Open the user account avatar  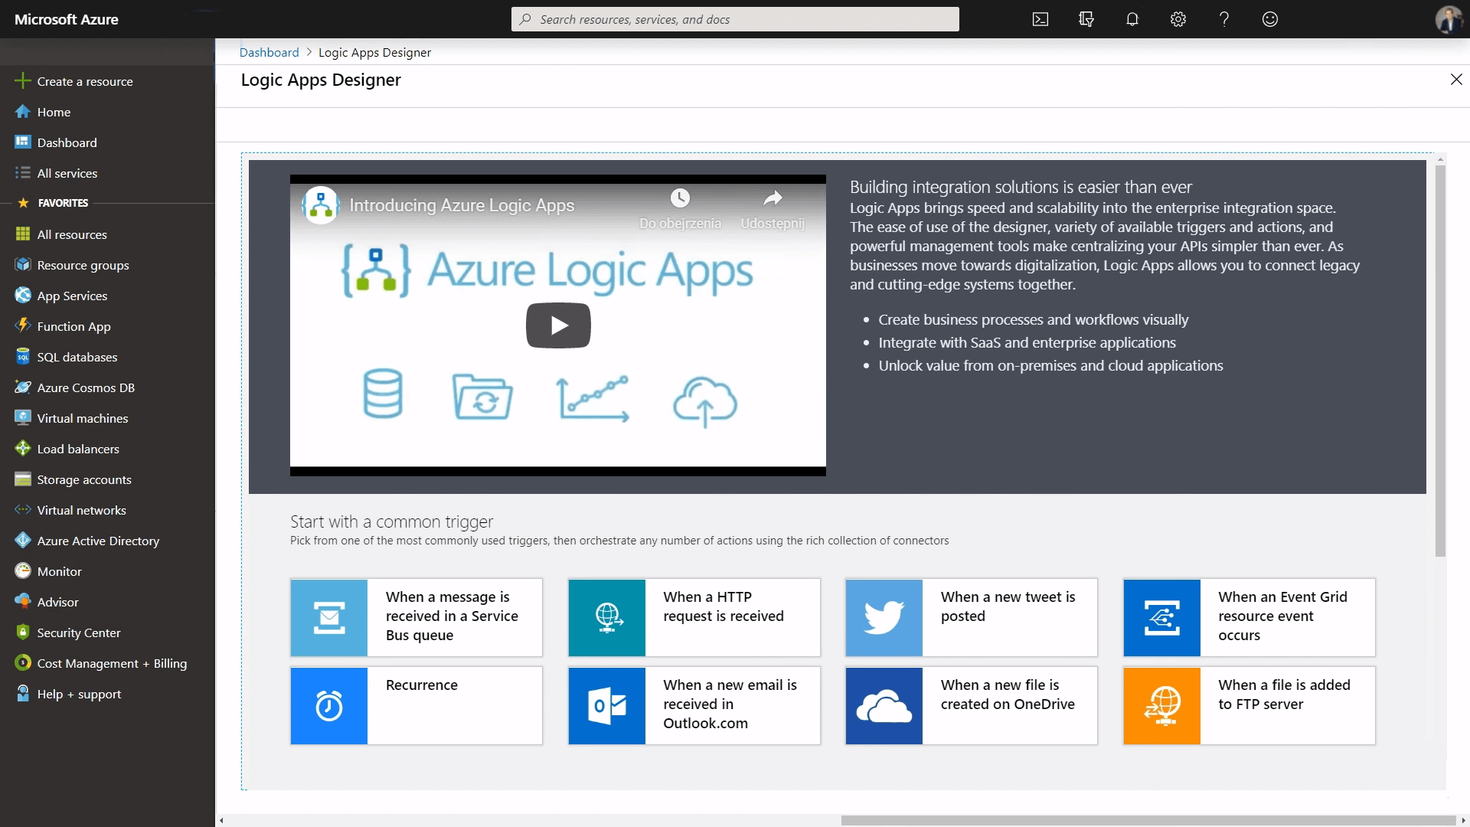(x=1448, y=19)
